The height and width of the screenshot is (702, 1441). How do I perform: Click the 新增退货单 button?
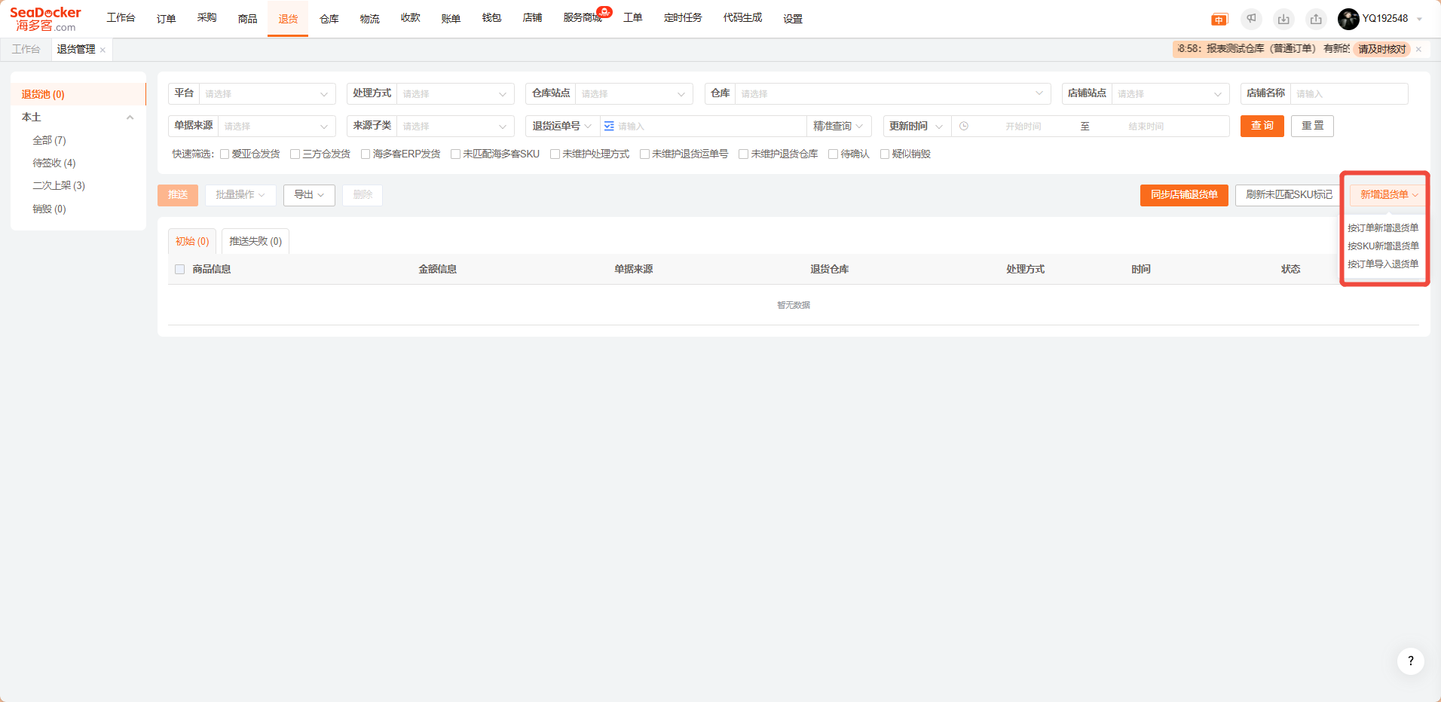[1388, 195]
